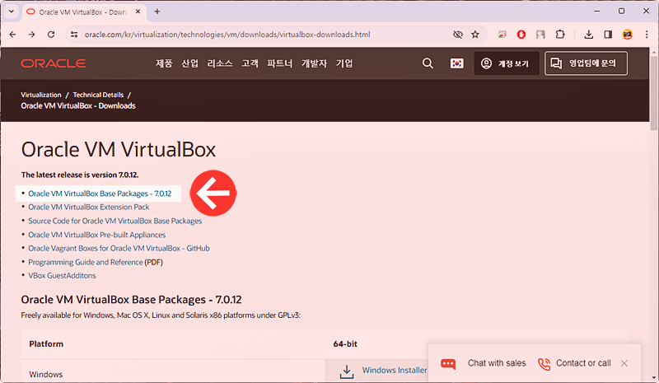Screen dimensions: 659x383
Task: Open the Oracle VM VirtualBox Extension Pack link
Action: point(89,207)
